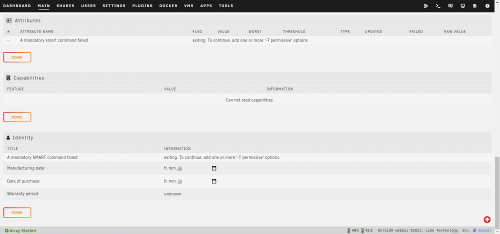Switch to the Docker tab

pyautogui.click(x=168, y=5)
